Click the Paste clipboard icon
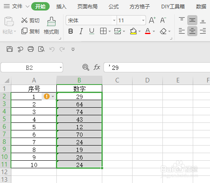 9,21
